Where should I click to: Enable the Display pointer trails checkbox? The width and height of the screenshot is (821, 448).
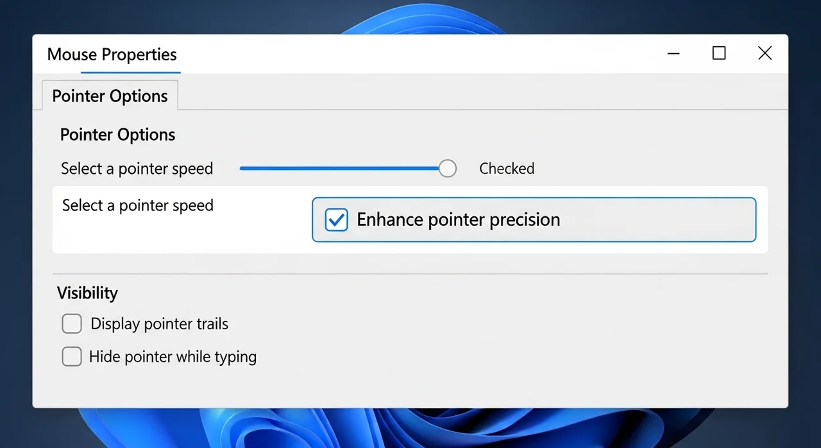tap(72, 324)
